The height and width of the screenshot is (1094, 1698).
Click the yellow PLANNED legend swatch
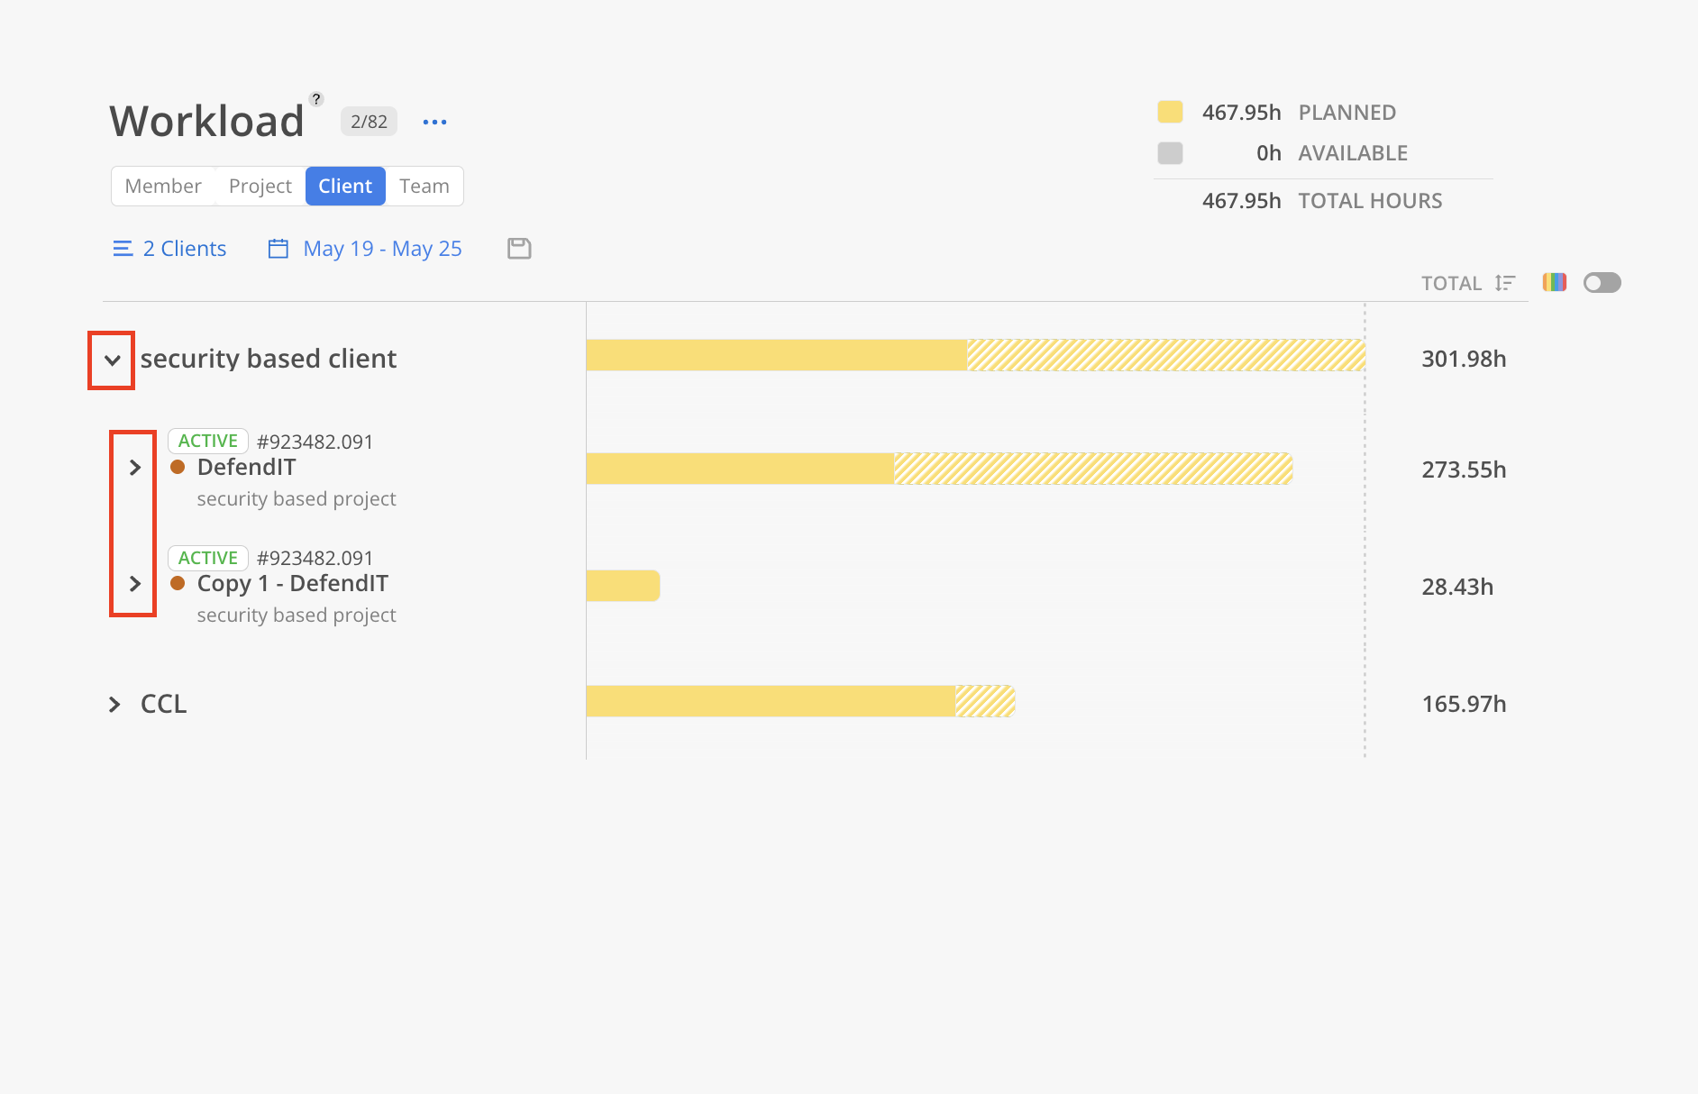[1170, 112]
